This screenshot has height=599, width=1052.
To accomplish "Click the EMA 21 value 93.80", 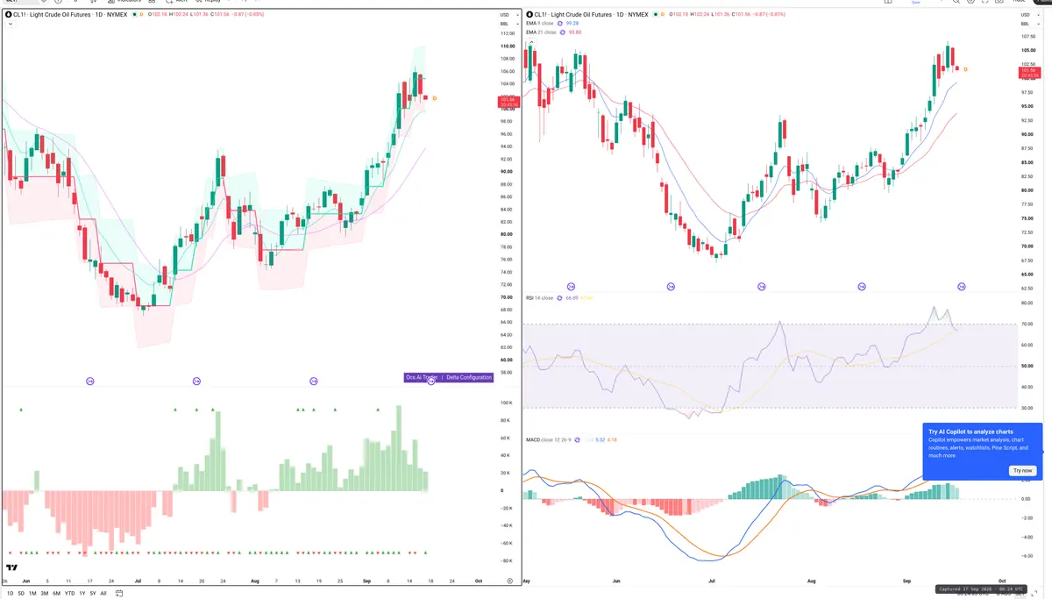I will pos(575,32).
